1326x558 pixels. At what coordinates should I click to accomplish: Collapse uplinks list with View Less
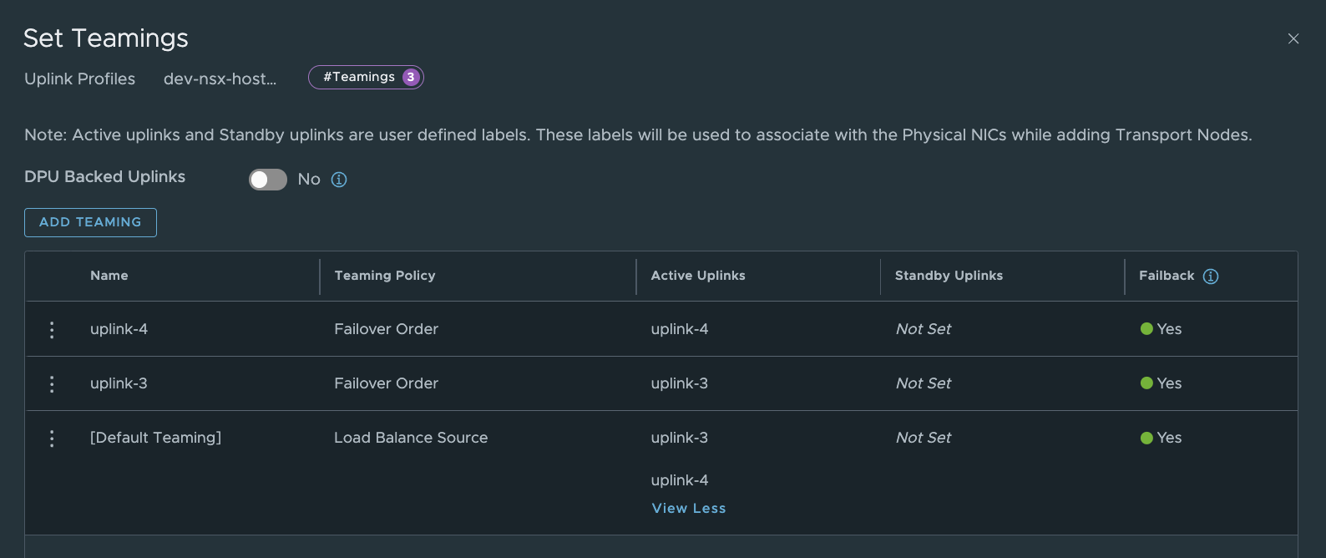pos(688,508)
